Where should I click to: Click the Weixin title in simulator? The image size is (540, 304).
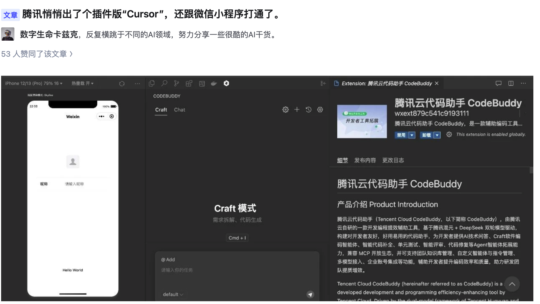[x=73, y=117]
